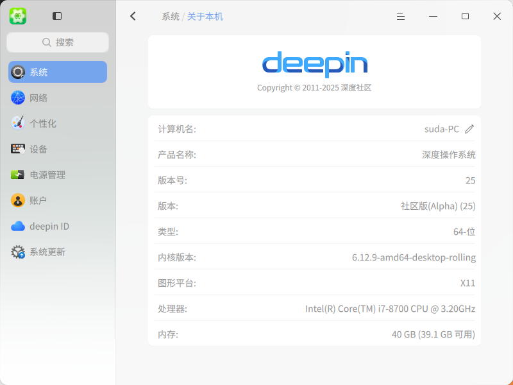Minimize the Control Center window
This screenshot has width=513, height=385.
click(433, 17)
